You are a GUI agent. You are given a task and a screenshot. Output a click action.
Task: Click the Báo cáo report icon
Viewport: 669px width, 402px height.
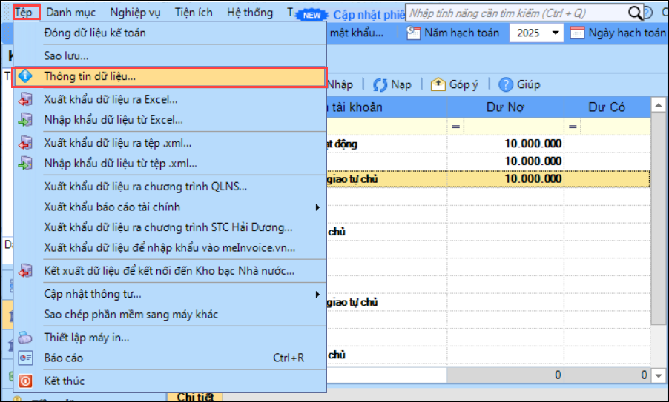pos(27,358)
